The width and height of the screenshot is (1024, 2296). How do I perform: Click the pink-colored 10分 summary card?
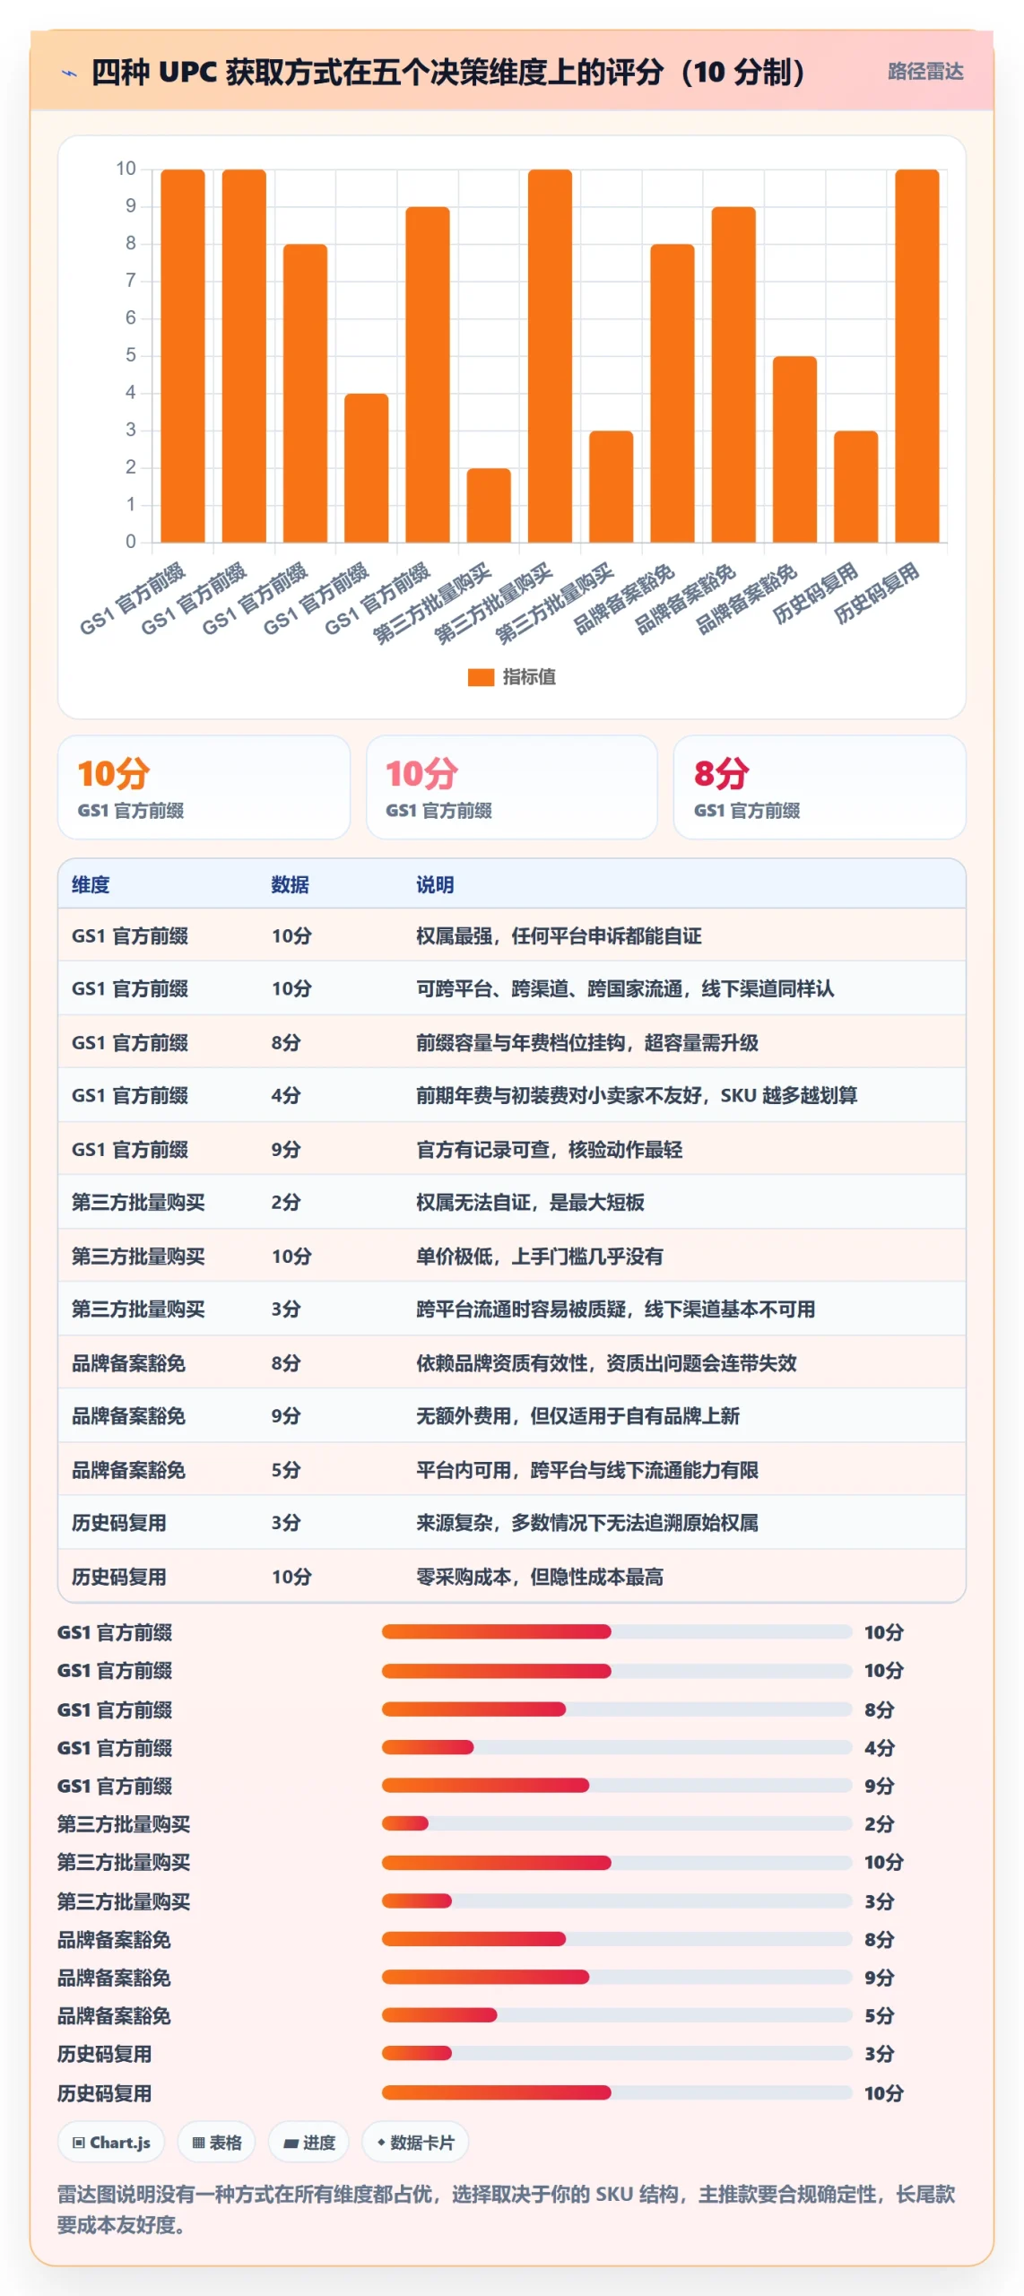tap(511, 787)
